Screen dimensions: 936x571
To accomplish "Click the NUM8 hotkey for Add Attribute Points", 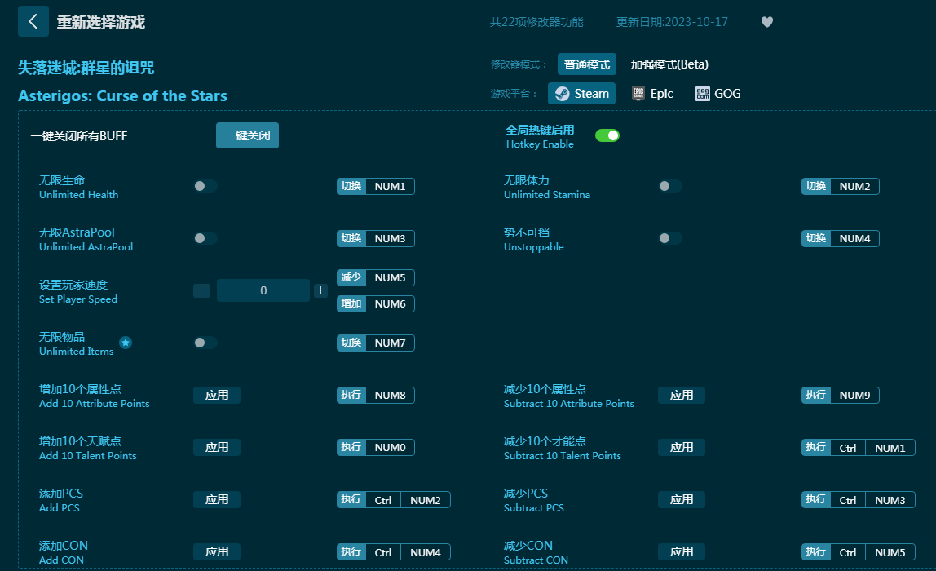I will point(376,396).
